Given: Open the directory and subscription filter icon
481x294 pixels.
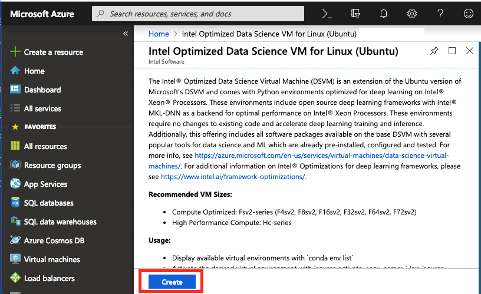Looking at the screenshot, I should 355,14.
